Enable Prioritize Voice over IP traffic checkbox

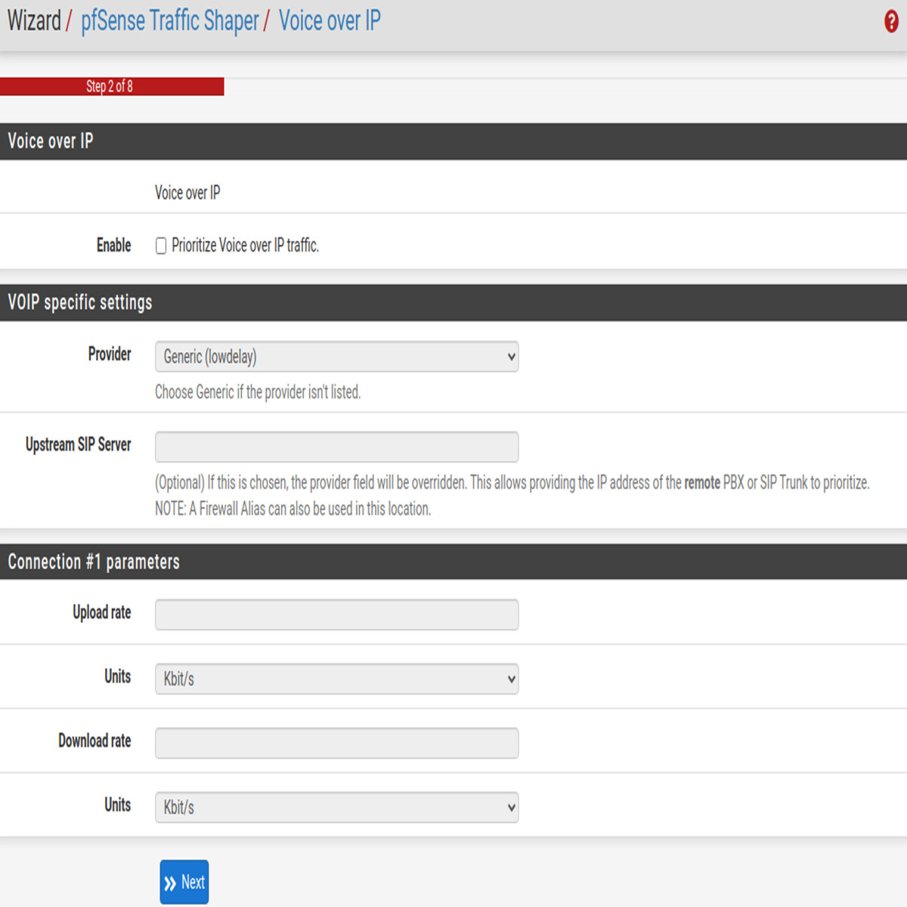pos(161,246)
